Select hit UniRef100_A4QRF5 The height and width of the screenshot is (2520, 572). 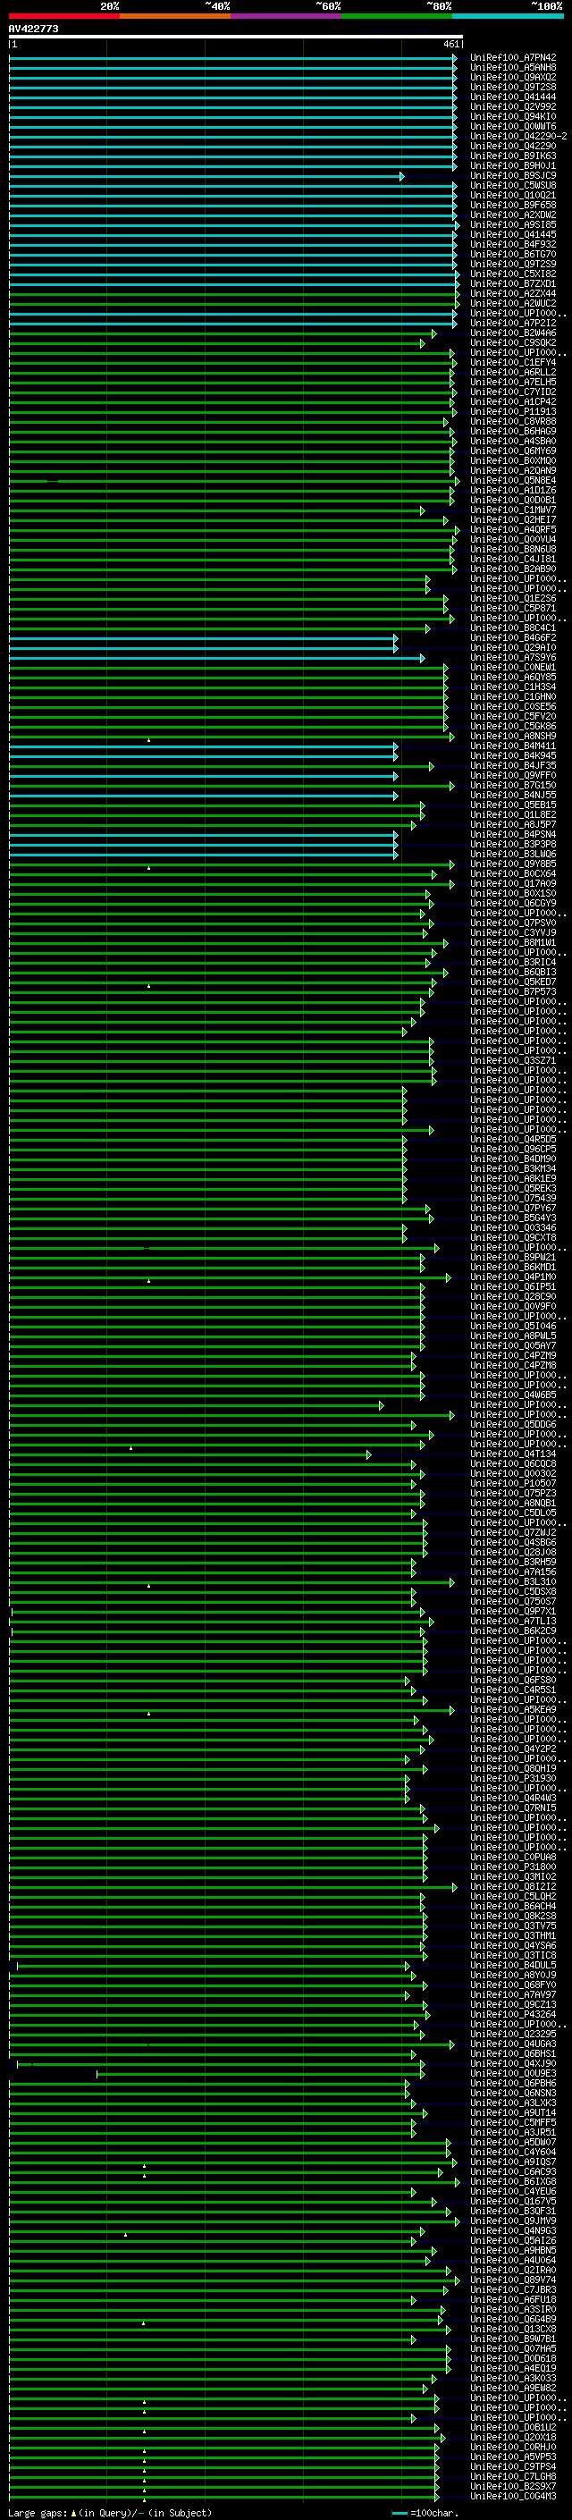[512, 529]
